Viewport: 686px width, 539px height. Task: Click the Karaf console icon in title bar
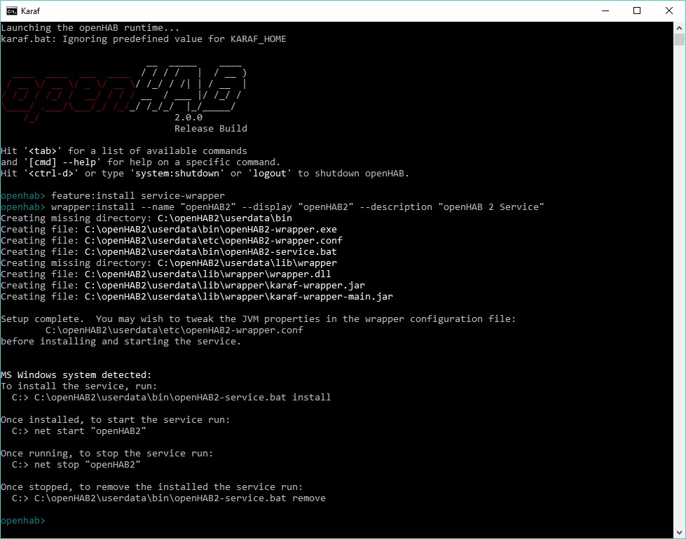point(12,10)
